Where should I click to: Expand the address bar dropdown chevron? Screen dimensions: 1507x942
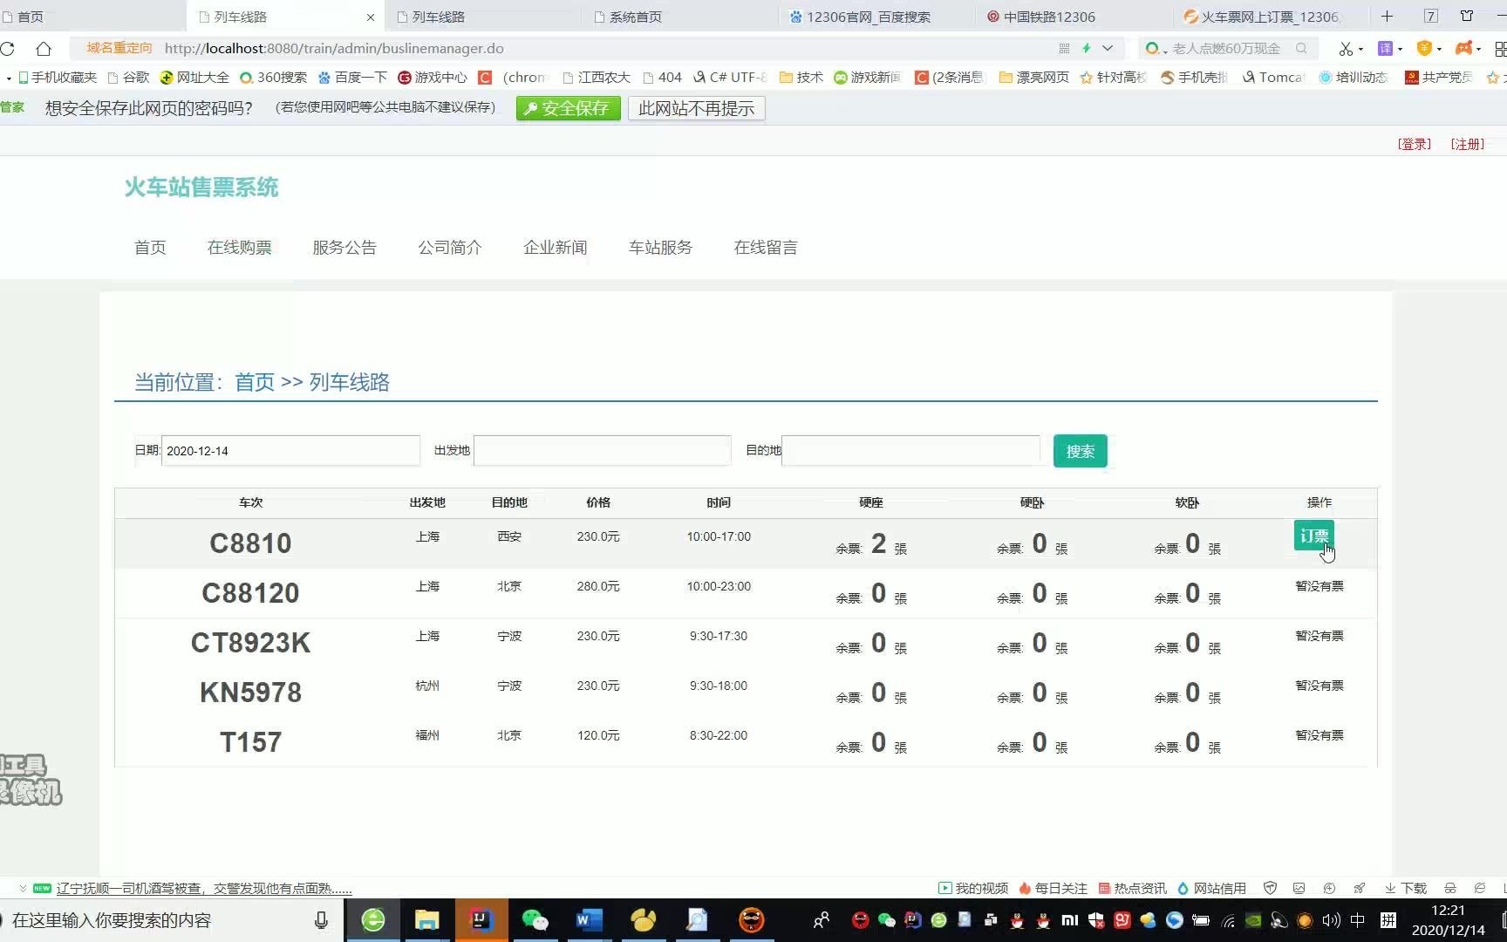pyautogui.click(x=1108, y=49)
